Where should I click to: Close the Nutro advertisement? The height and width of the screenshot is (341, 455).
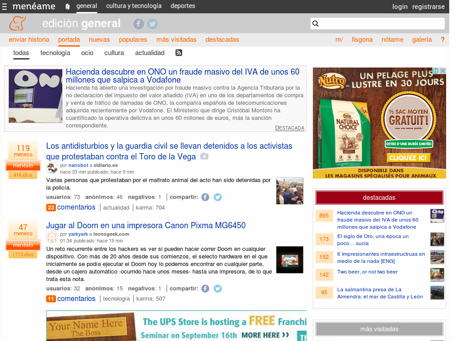tap(443, 71)
